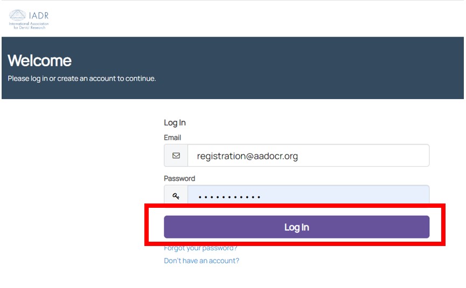This screenshot has height=288, width=466.
Task: Click the Email field label
Action: click(172, 138)
